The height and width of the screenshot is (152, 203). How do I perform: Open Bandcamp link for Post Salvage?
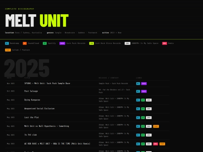click(x=138, y=91)
